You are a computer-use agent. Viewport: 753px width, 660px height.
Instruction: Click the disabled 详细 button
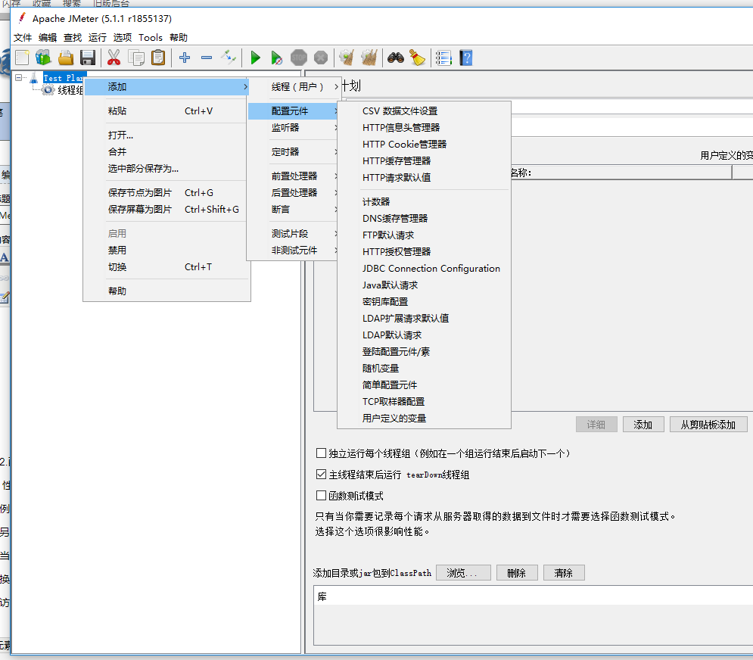(x=596, y=425)
